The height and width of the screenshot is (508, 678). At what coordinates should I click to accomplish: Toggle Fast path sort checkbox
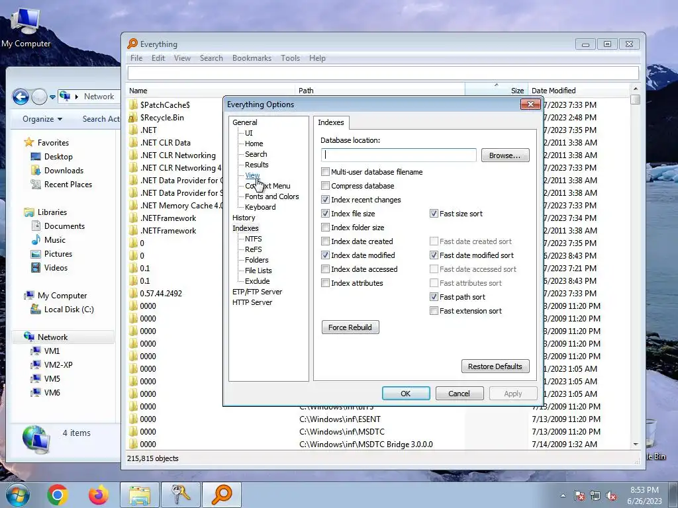click(x=434, y=297)
